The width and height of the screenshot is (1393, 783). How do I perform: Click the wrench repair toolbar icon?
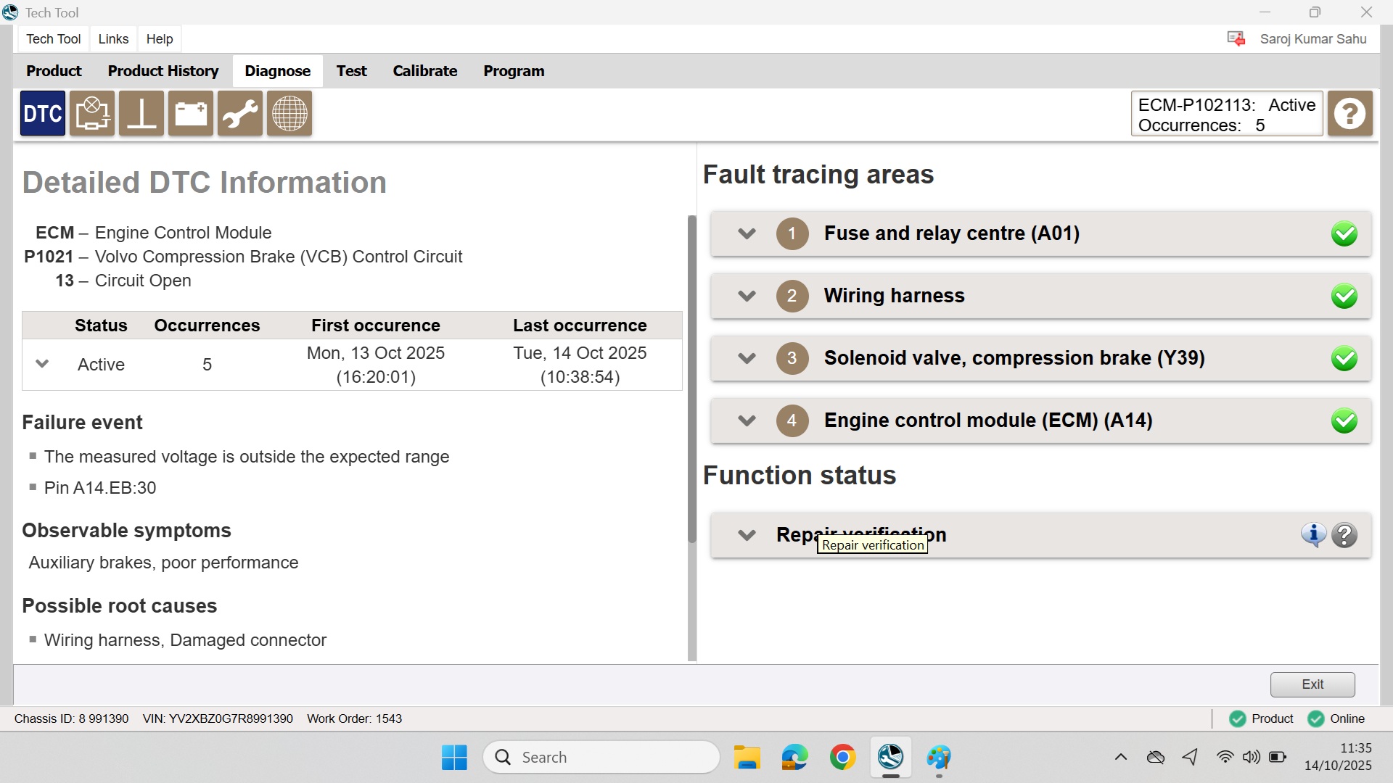point(240,114)
